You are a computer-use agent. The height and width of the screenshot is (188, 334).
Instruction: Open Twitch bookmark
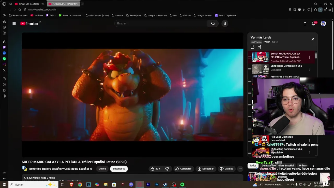tap(51, 15)
